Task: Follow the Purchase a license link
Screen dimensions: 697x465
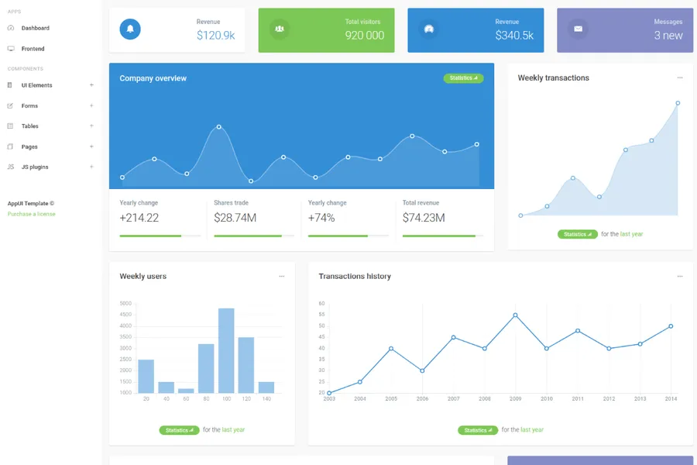Action: click(32, 214)
